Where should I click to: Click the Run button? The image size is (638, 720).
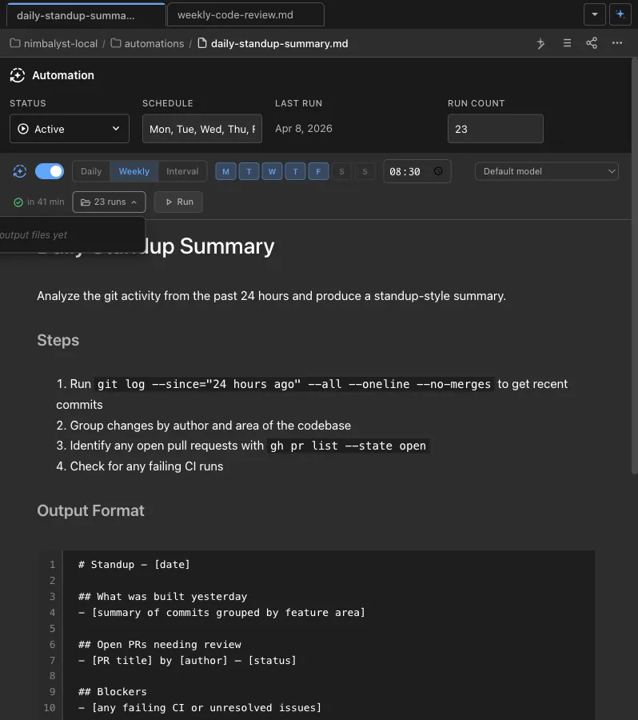coord(177,202)
